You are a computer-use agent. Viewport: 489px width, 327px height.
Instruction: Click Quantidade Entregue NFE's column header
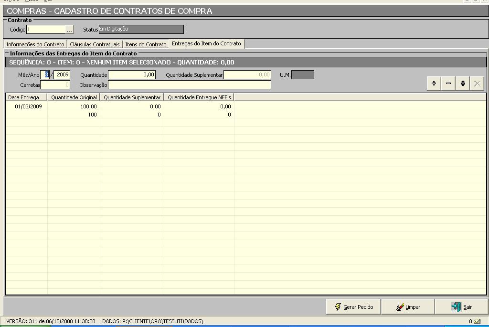199,97
